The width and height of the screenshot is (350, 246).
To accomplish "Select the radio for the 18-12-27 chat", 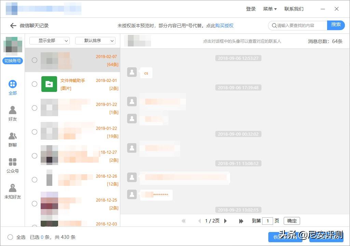I will pyautogui.click(x=35, y=156).
